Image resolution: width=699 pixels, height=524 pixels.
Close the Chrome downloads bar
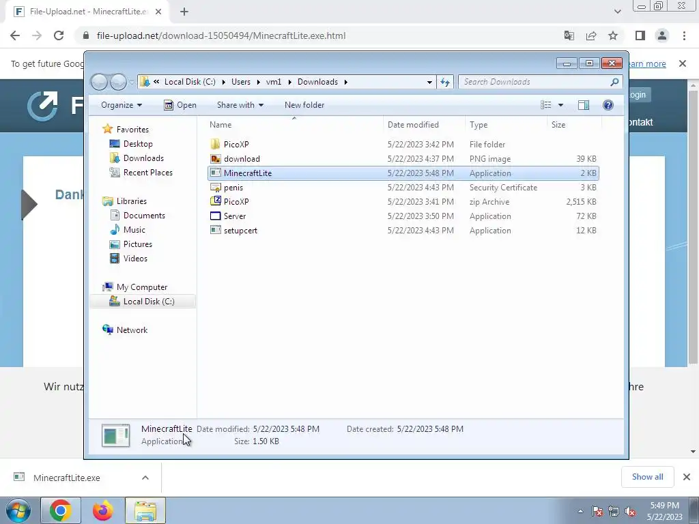687,477
